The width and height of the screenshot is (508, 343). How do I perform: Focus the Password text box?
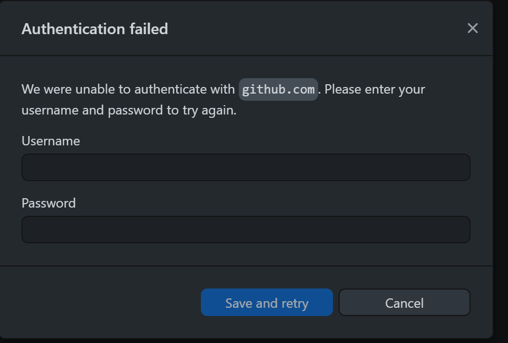coord(245,230)
